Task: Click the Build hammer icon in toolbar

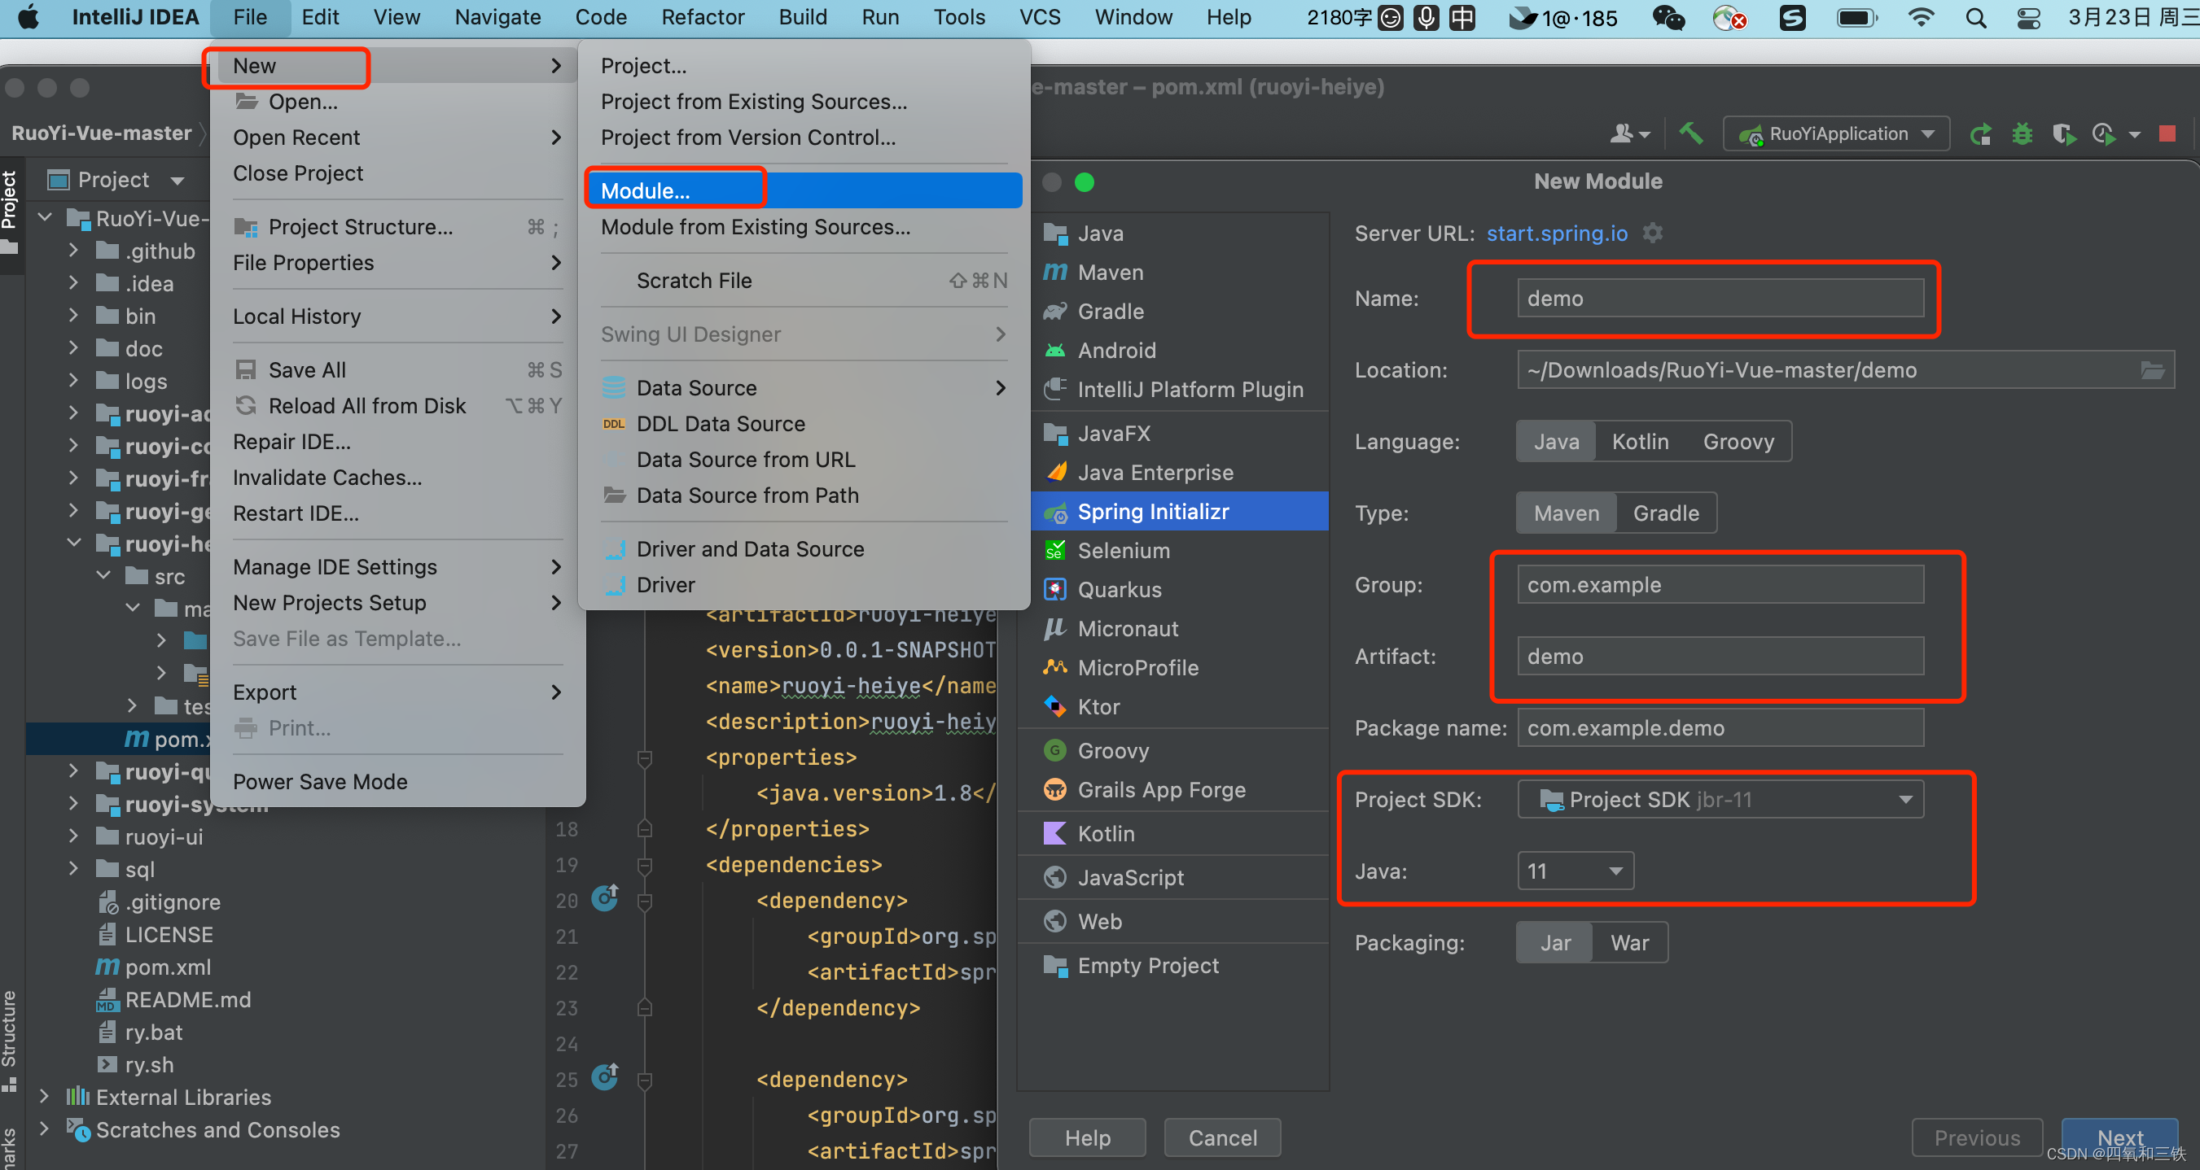Action: click(1690, 133)
